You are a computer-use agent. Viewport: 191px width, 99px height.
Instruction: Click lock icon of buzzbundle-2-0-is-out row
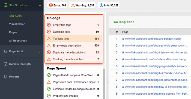click(x=123, y=73)
